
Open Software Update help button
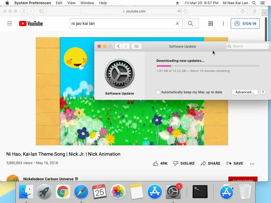tap(263, 92)
